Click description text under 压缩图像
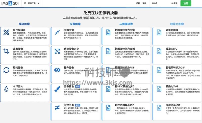 [81, 35]
